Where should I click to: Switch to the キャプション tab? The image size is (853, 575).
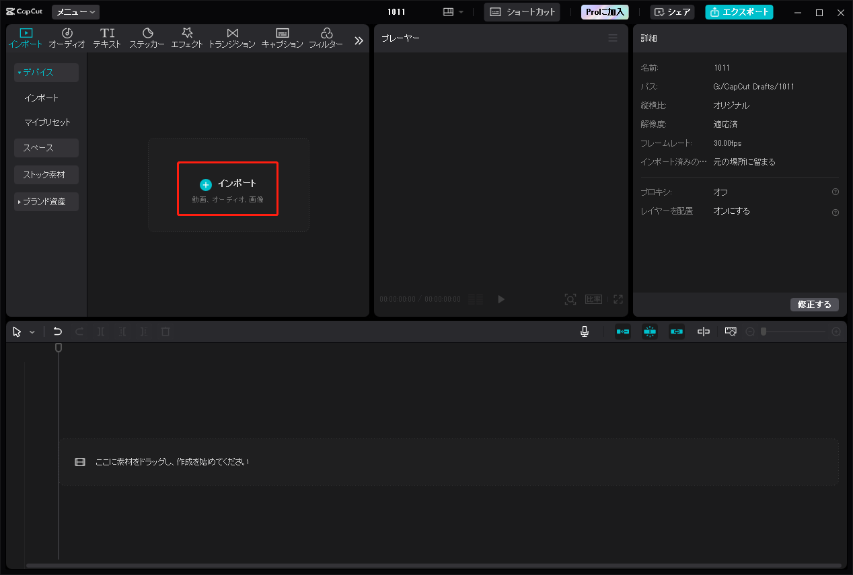(x=283, y=38)
